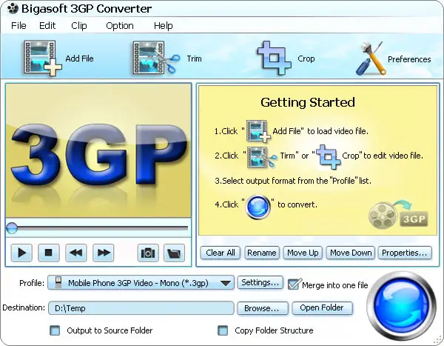The width and height of the screenshot is (444, 346).
Task: Stop the video playback
Action: pyautogui.click(x=49, y=253)
